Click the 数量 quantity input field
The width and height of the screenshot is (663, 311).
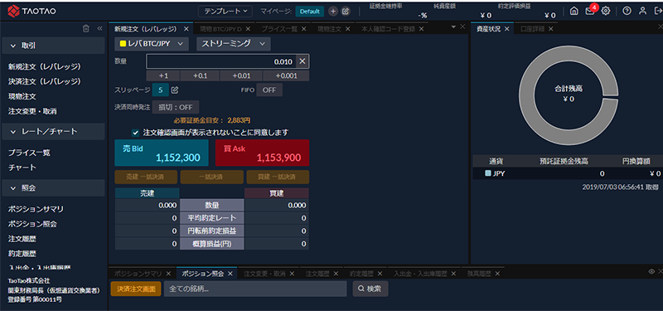point(220,61)
